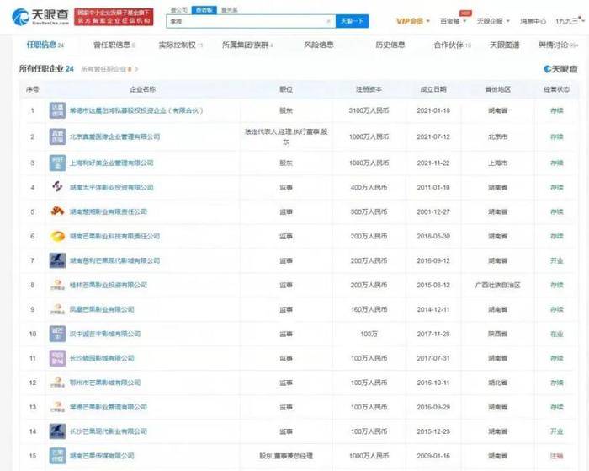Click the logo of 长沙晓园影城有限公司
Screen dimensions: 589x471
tap(58, 357)
